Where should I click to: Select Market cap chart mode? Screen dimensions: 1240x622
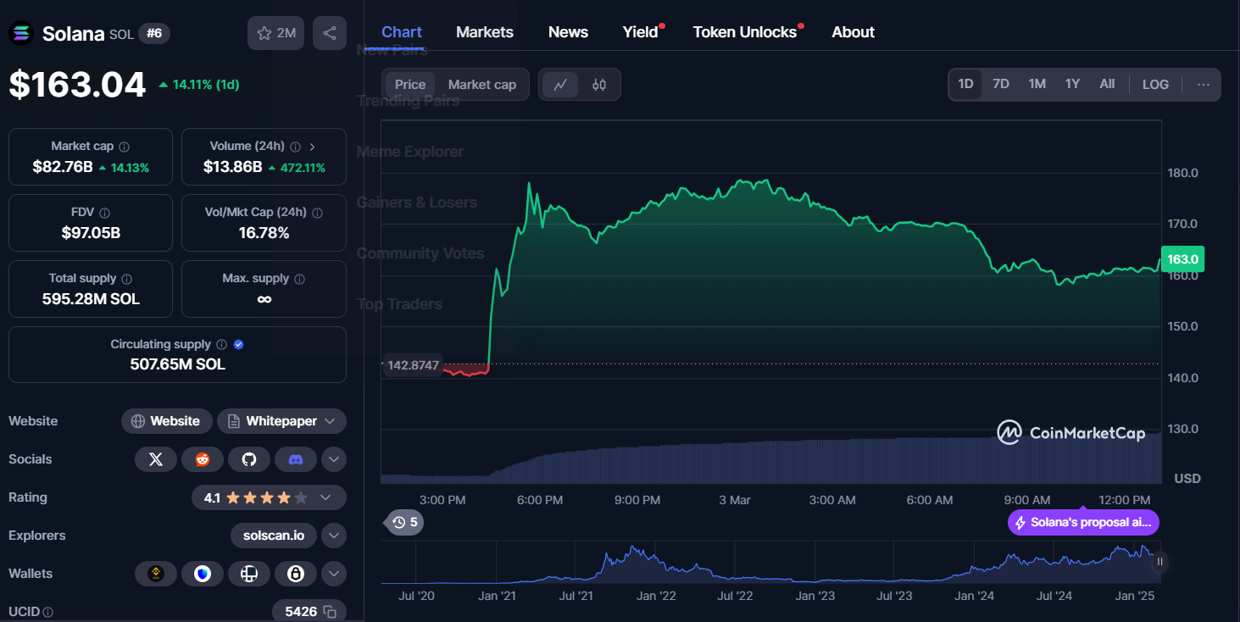tap(482, 85)
